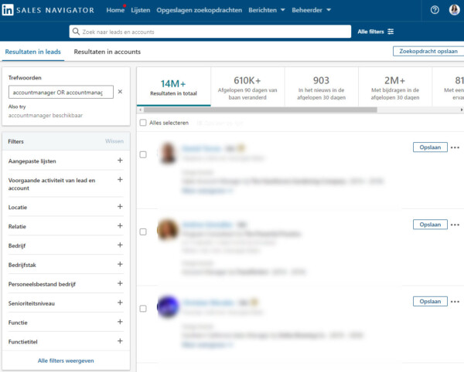Open more options for the third lead
This screenshot has width=464, height=372.
(455, 302)
